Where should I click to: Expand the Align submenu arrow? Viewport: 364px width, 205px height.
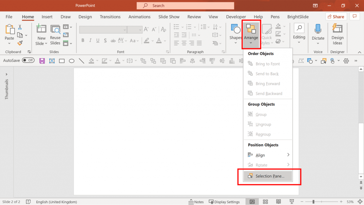(288, 155)
